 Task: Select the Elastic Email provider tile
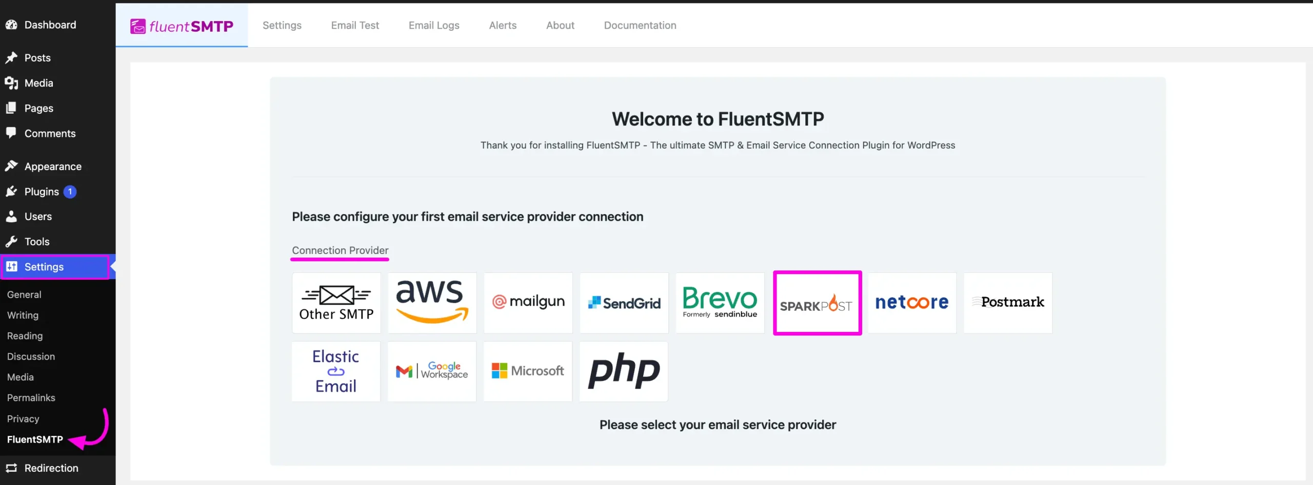click(x=336, y=371)
